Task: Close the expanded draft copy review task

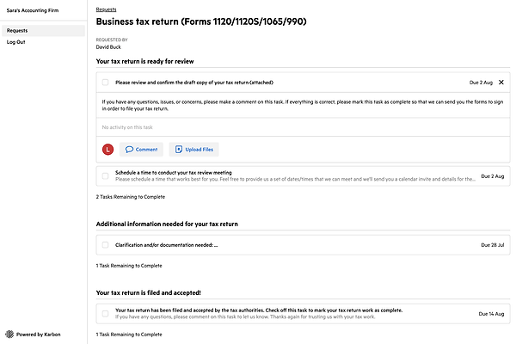Action: click(x=501, y=83)
